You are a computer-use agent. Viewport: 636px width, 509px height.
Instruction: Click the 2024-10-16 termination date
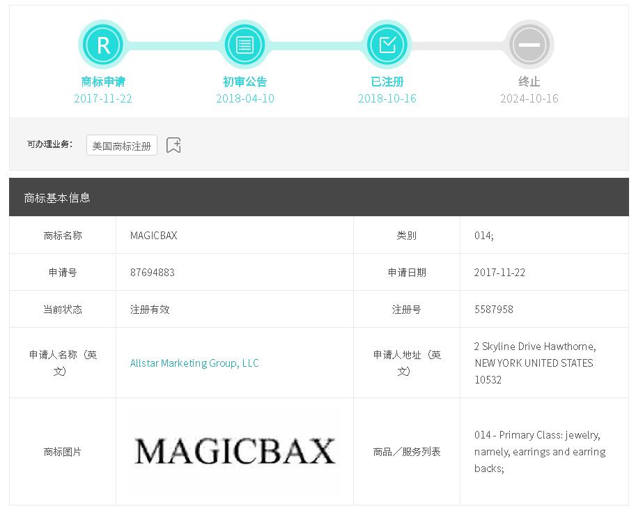coord(529,98)
